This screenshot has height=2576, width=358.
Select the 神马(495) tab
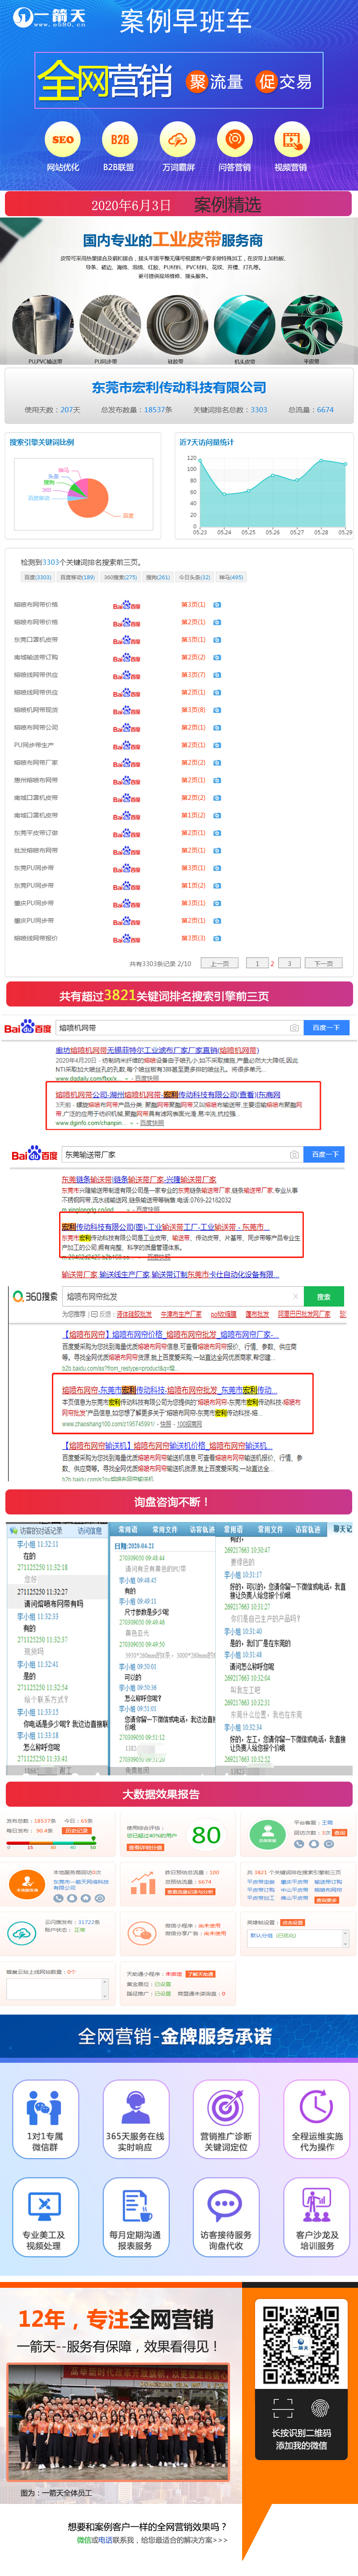pos(231,577)
